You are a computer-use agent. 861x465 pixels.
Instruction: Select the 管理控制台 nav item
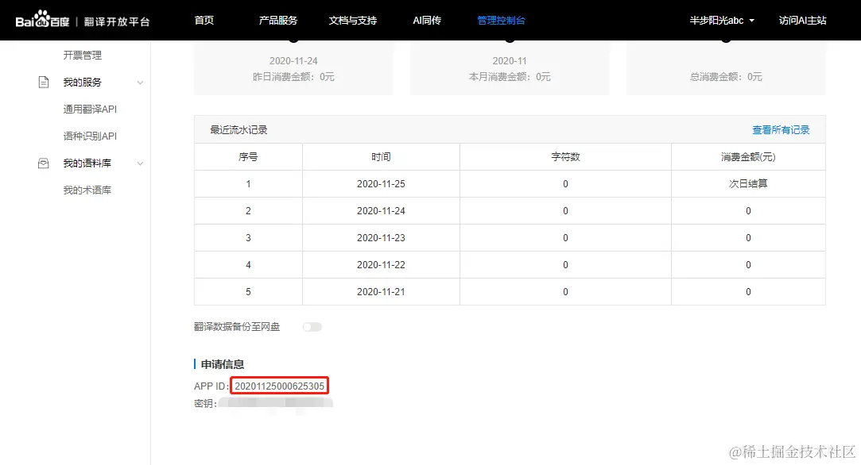coord(501,21)
